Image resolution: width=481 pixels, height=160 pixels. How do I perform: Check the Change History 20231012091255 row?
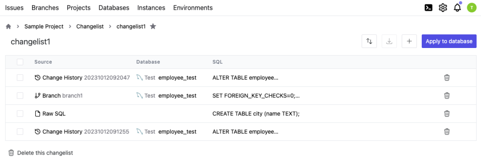click(20, 132)
